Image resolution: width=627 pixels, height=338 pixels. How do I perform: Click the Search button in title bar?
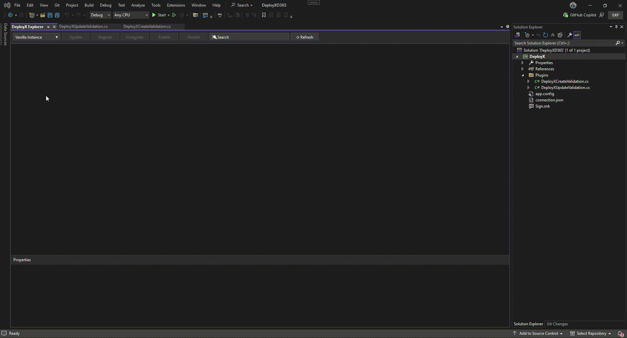242,5
